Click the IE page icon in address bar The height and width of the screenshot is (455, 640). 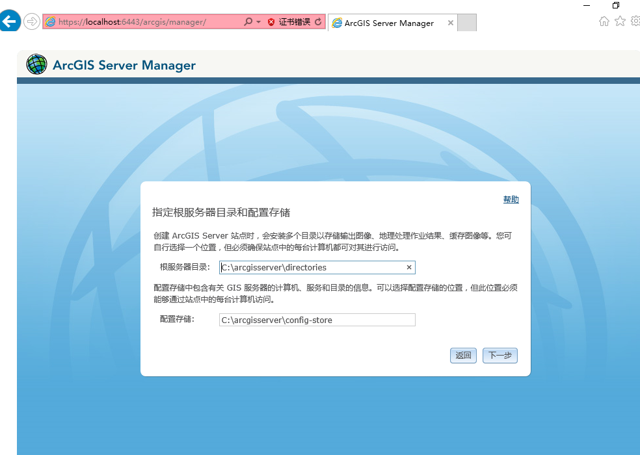(x=50, y=21)
